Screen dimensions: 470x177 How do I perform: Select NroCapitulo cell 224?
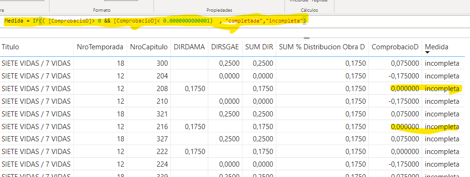click(x=162, y=164)
